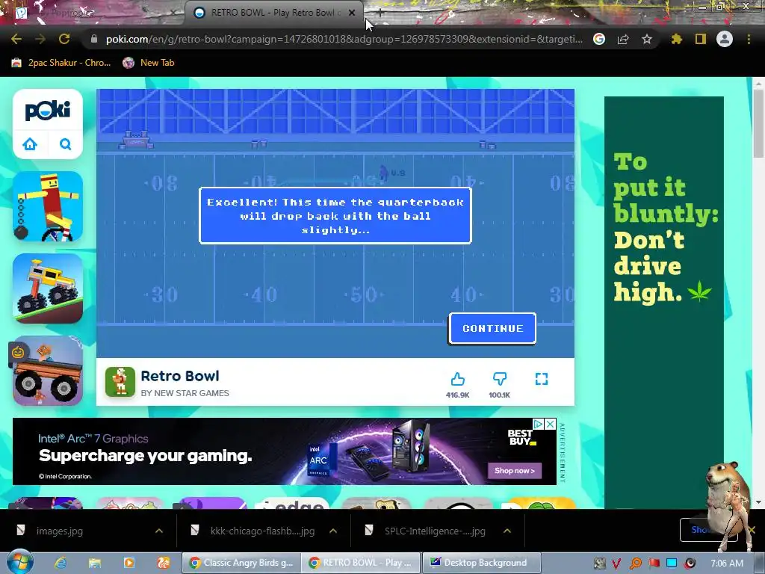The image size is (765, 574).
Task: Click the AdChoices triangle icon on the Intel ad
Action: point(539,425)
